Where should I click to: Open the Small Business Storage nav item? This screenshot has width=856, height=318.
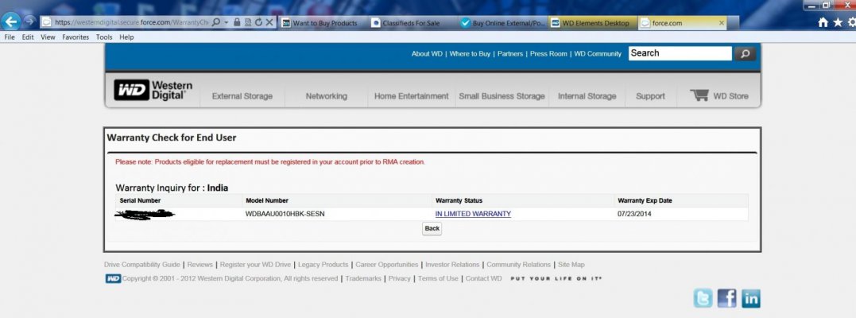click(502, 96)
